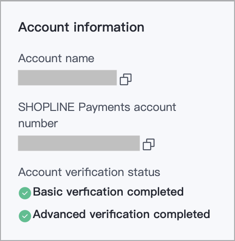The image size is (235, 241).
Task: Click the word 'information' in the heading
Action: tap(109, 27)
